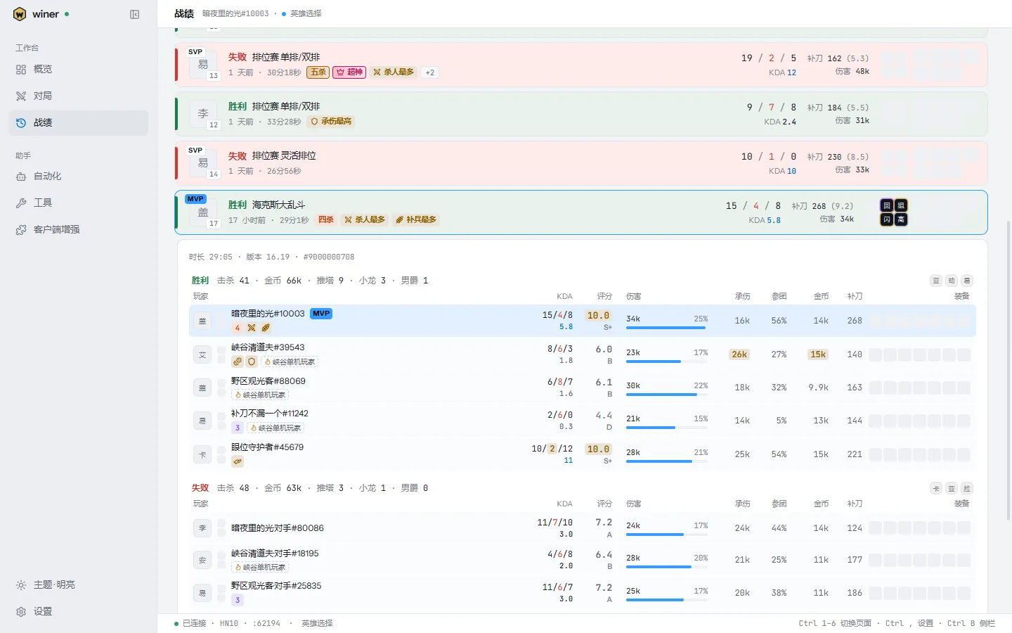Click the 闪 summoner spell icon
The height and width of the screenshot is (633, 1012).
pos(887,219)
